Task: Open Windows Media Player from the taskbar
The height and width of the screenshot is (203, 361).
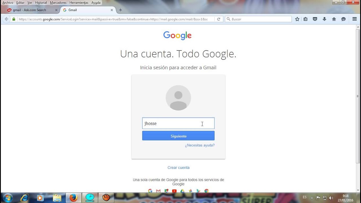Action: point(40,198)
